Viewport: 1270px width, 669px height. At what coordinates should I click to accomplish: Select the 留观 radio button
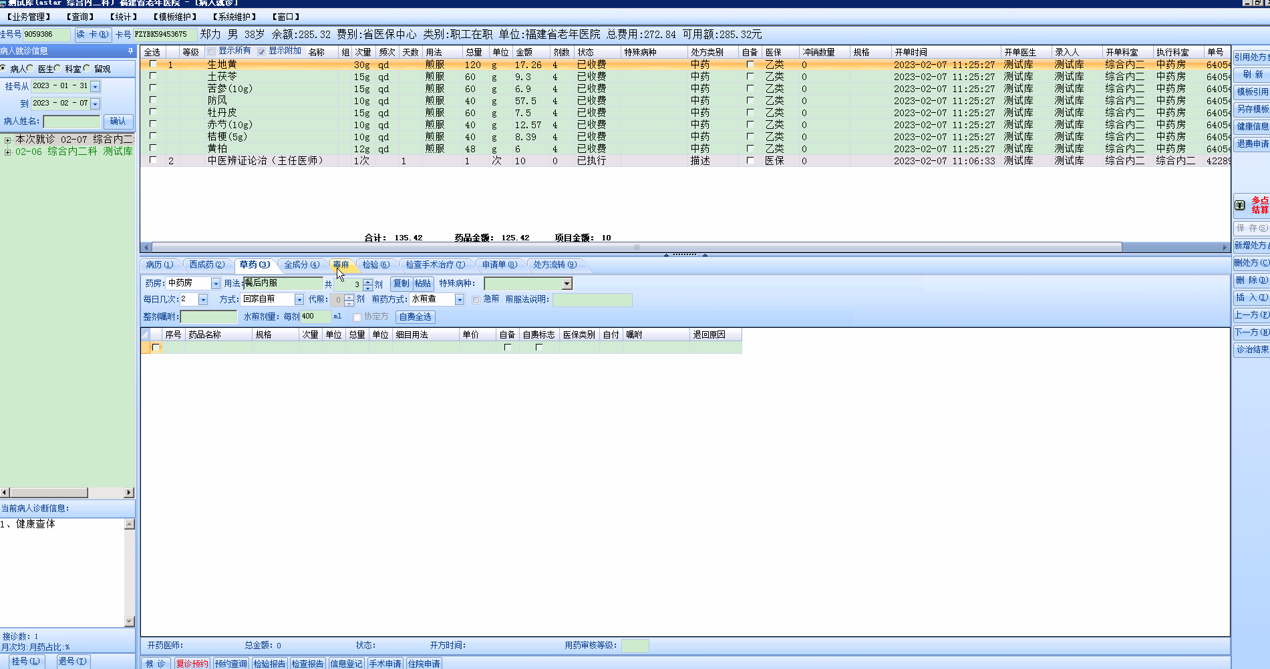pyautogui.click(x=87, y=68)
